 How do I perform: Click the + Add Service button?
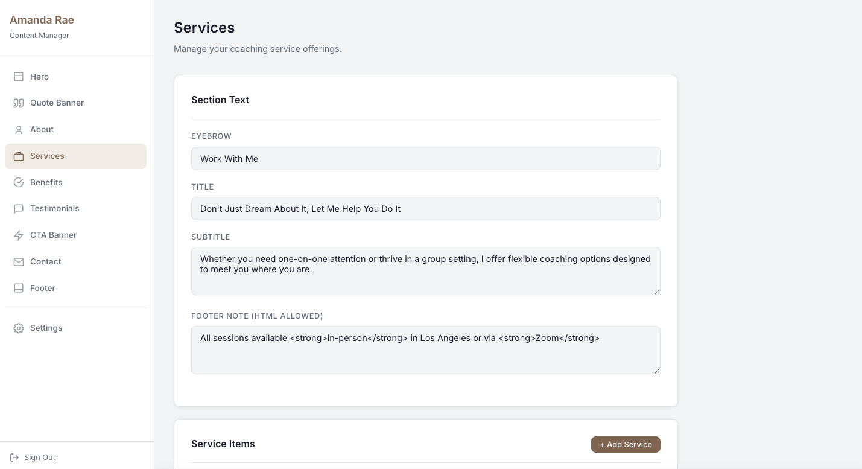pyautogui.click(x=626, y=444)
